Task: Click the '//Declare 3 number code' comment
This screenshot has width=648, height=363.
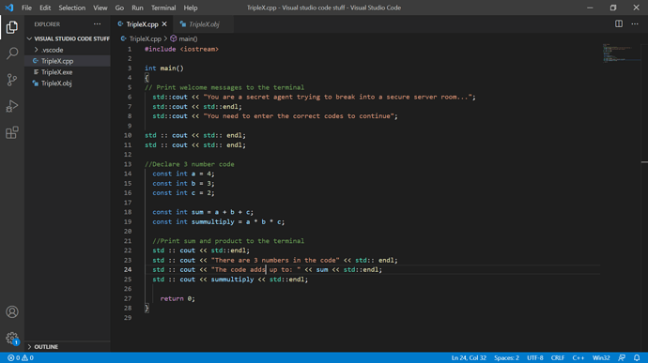Action: pyautogui.click(x=190, y=164)
